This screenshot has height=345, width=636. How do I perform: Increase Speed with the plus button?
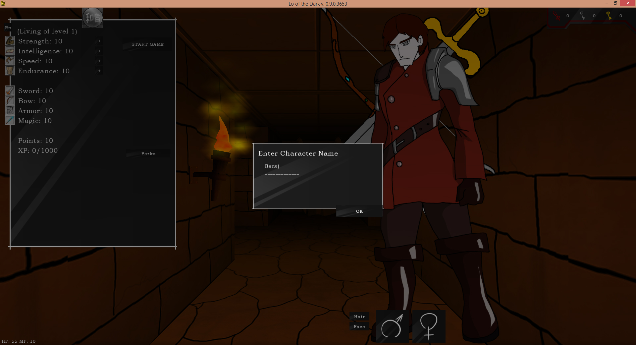(99, 61)
